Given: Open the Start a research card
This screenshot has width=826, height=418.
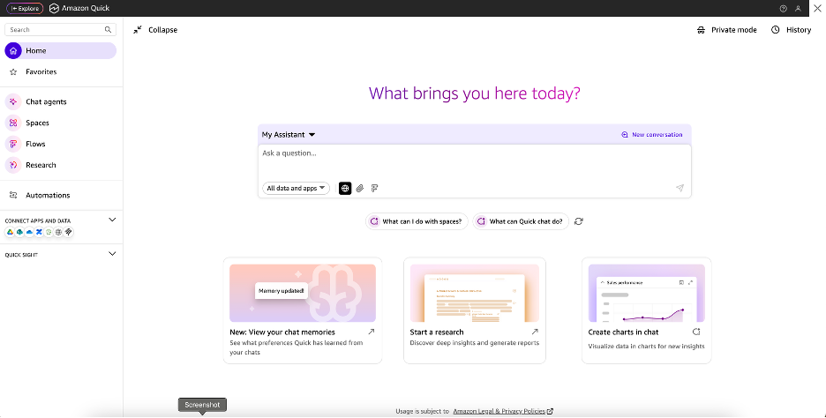Looking at the screenshot, I should [475, 310].
